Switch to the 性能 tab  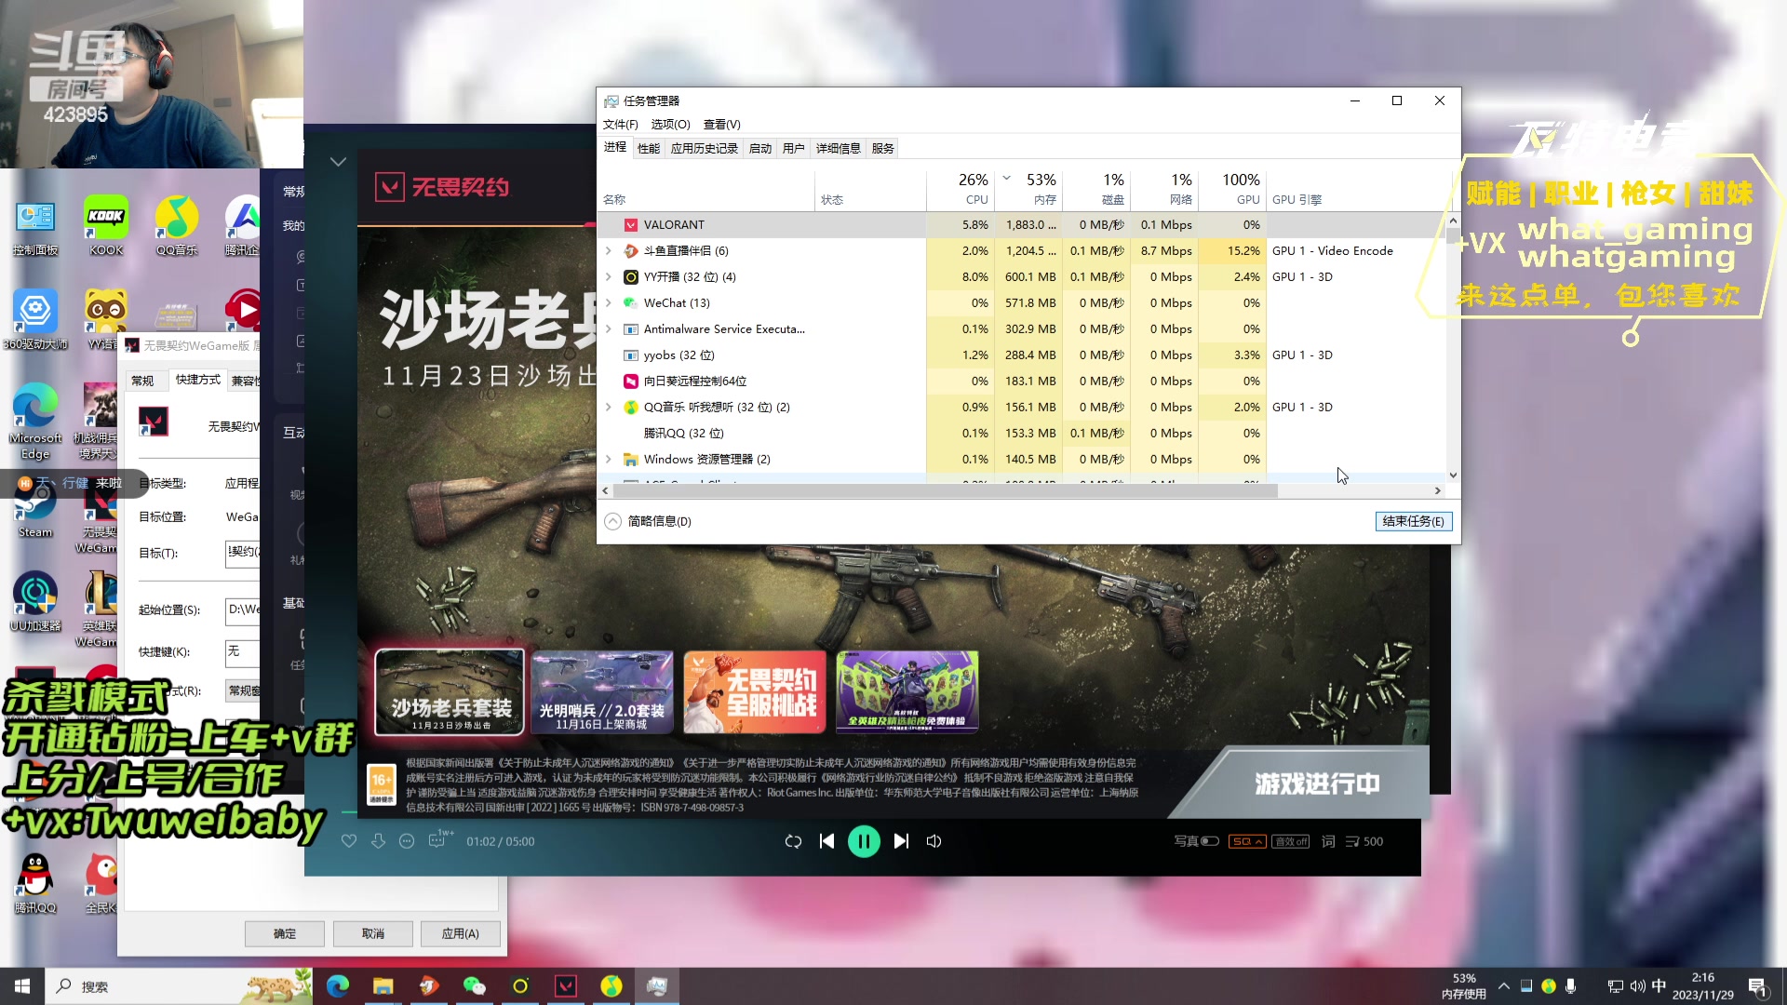tap(649, 149)
